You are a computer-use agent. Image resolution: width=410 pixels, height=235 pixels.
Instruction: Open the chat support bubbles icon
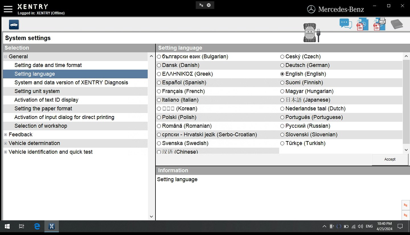[346, 24]
